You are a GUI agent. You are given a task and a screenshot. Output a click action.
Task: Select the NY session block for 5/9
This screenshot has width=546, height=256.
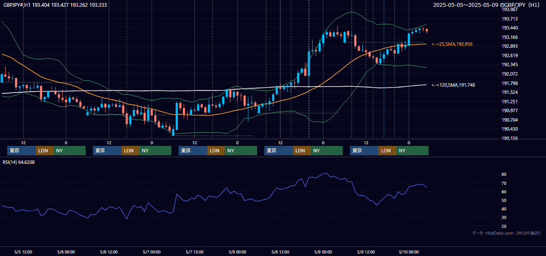412,151
